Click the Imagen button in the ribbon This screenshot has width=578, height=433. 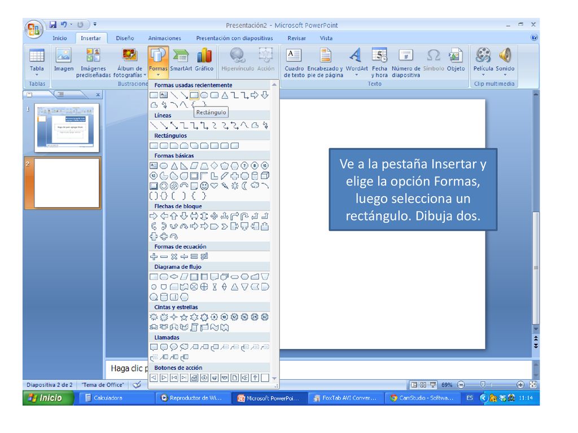click(x=63, y=60)
